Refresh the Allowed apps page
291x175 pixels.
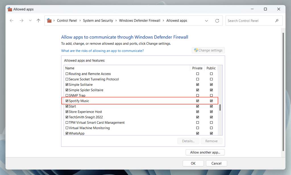click(x=217, y=21)
